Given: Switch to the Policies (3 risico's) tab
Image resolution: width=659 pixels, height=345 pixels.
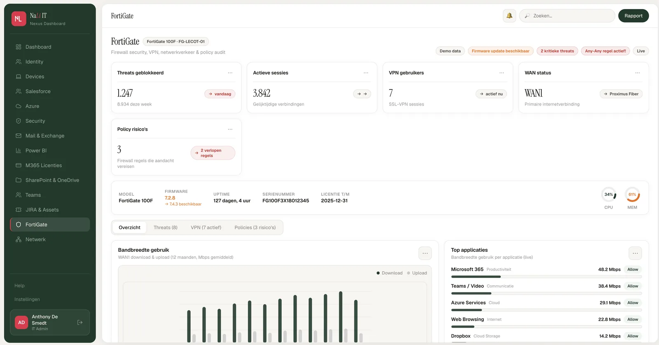Looking at the screenshot, I should click(255, 228).
